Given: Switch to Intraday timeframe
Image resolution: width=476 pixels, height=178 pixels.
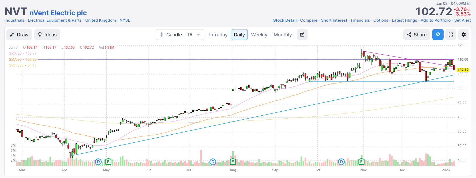Looking at the screenshot, I should (x=218, y=35).
